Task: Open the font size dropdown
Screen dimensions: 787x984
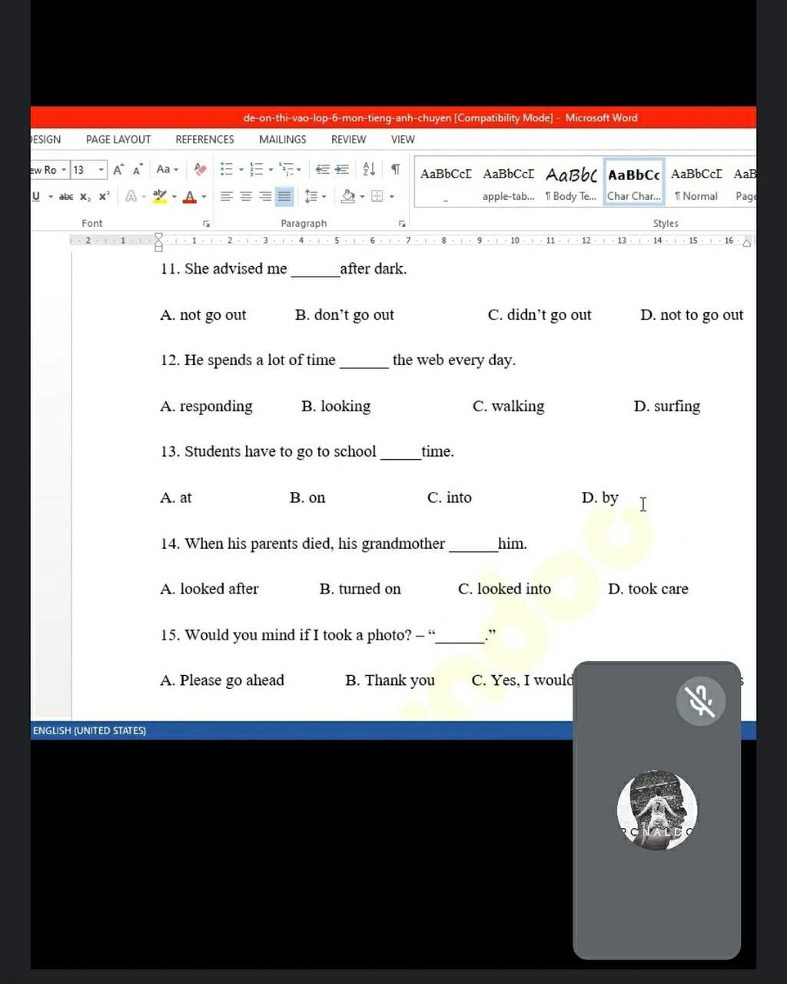Action: 101,170
